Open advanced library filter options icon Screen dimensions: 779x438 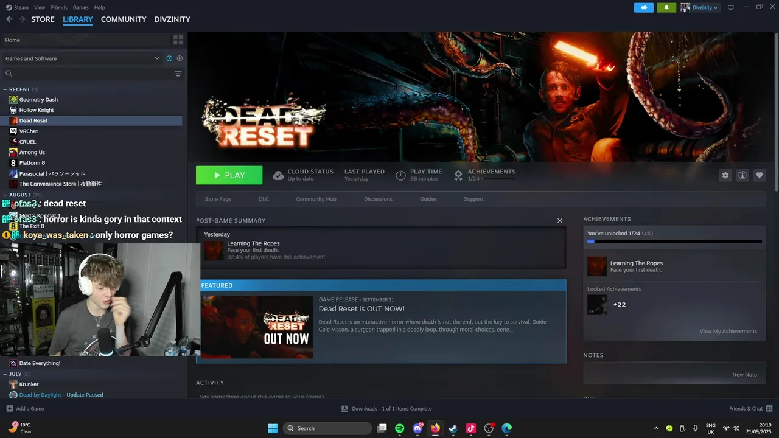[x=178, y=74]
